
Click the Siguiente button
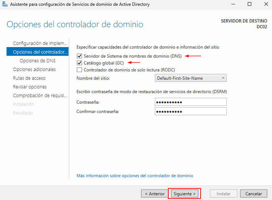185,193
